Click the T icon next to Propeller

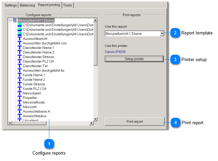[x=20, y=98]
